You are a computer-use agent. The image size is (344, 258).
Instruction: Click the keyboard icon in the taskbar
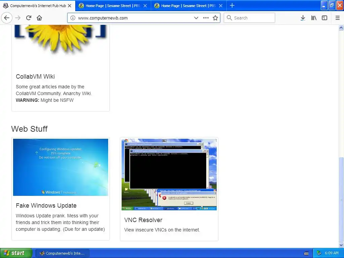pyautogui.click(x=306, y=253)
